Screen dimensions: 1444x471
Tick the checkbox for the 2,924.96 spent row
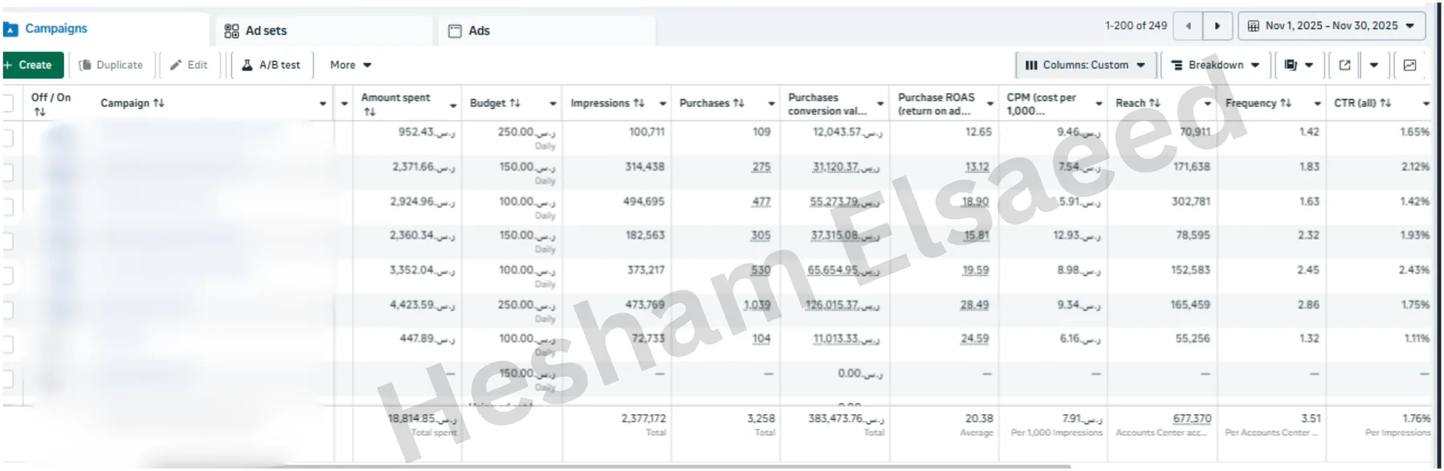click(x=7, y=207)
